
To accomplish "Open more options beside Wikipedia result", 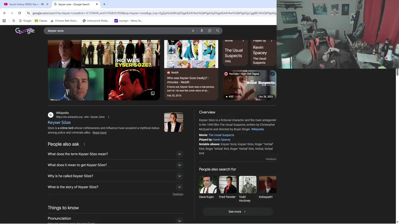I will [108, 117].
